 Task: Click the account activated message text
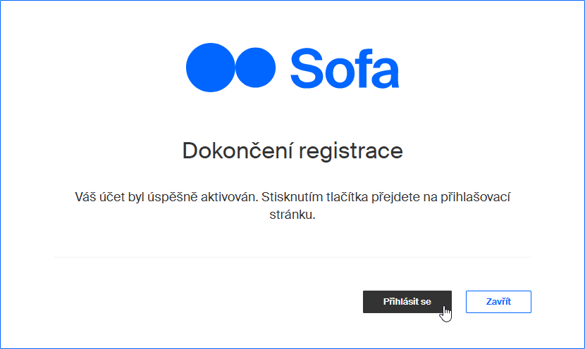[292, 205]
